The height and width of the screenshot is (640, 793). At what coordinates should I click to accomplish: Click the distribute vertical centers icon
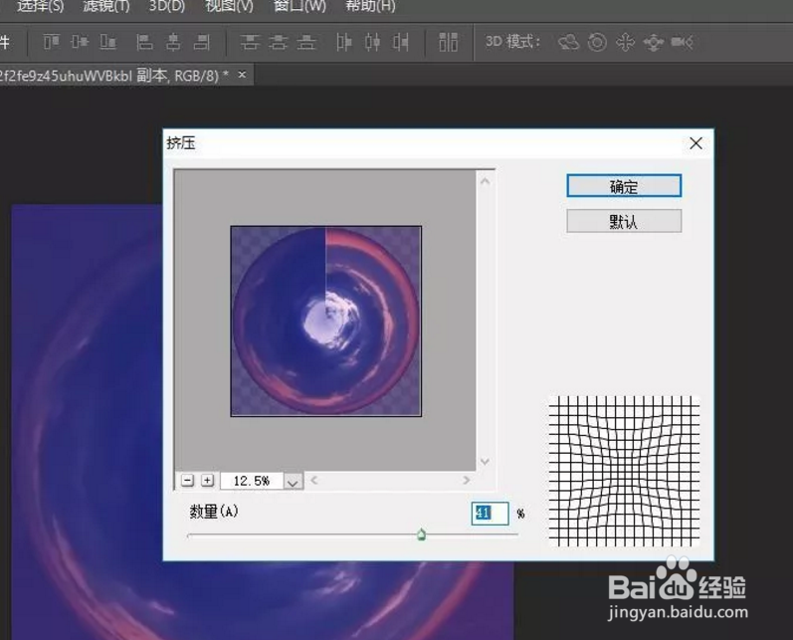point(278,42)
